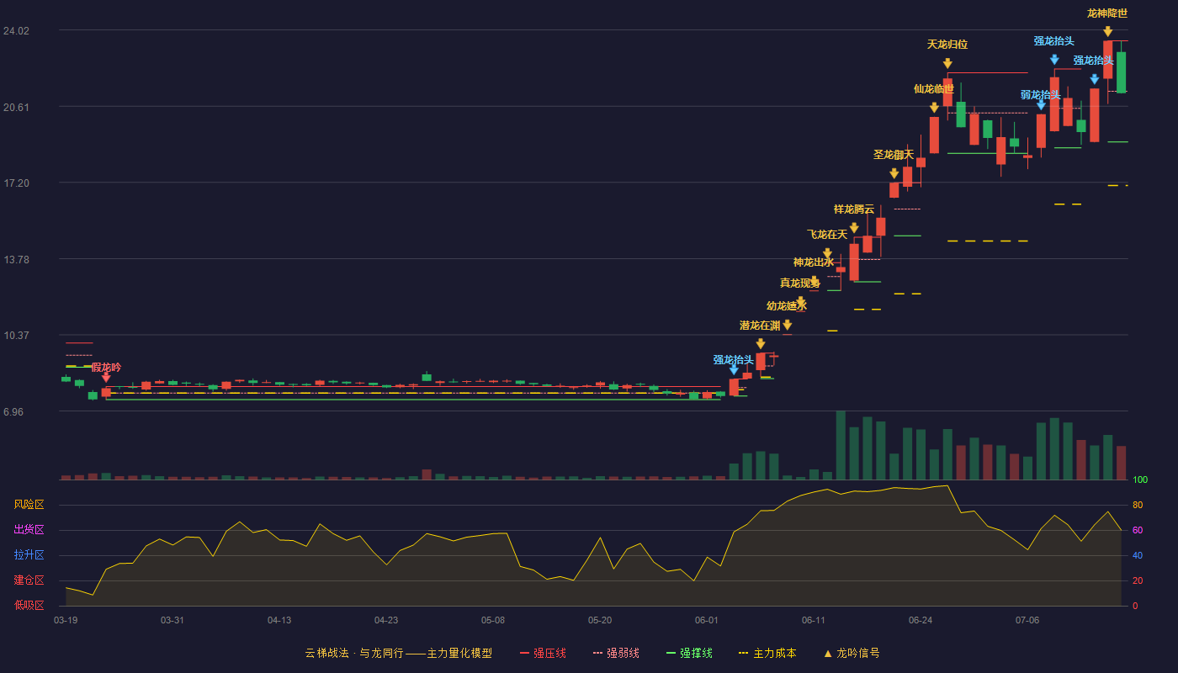Toggle the 龙吟信号 legend item
Viewport: 1178px width, 673px height.
coord(852,653)
